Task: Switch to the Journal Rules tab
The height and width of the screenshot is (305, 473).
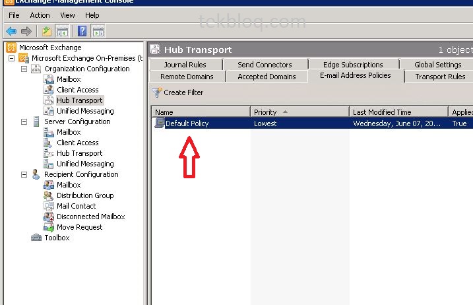Action: pos(185,65)
